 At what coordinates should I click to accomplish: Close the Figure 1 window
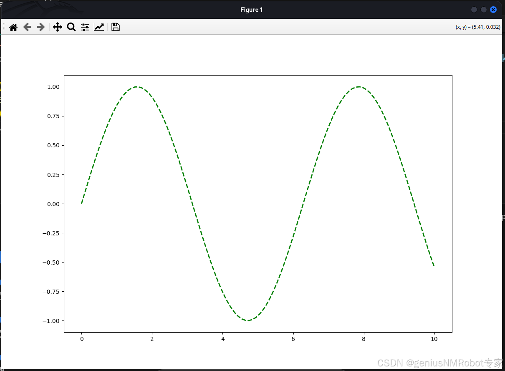(x=493, y=10)
